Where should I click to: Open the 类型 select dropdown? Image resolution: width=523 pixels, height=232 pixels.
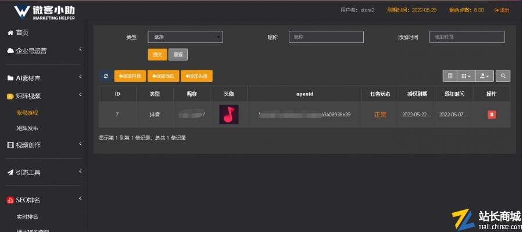click(185, 37)
